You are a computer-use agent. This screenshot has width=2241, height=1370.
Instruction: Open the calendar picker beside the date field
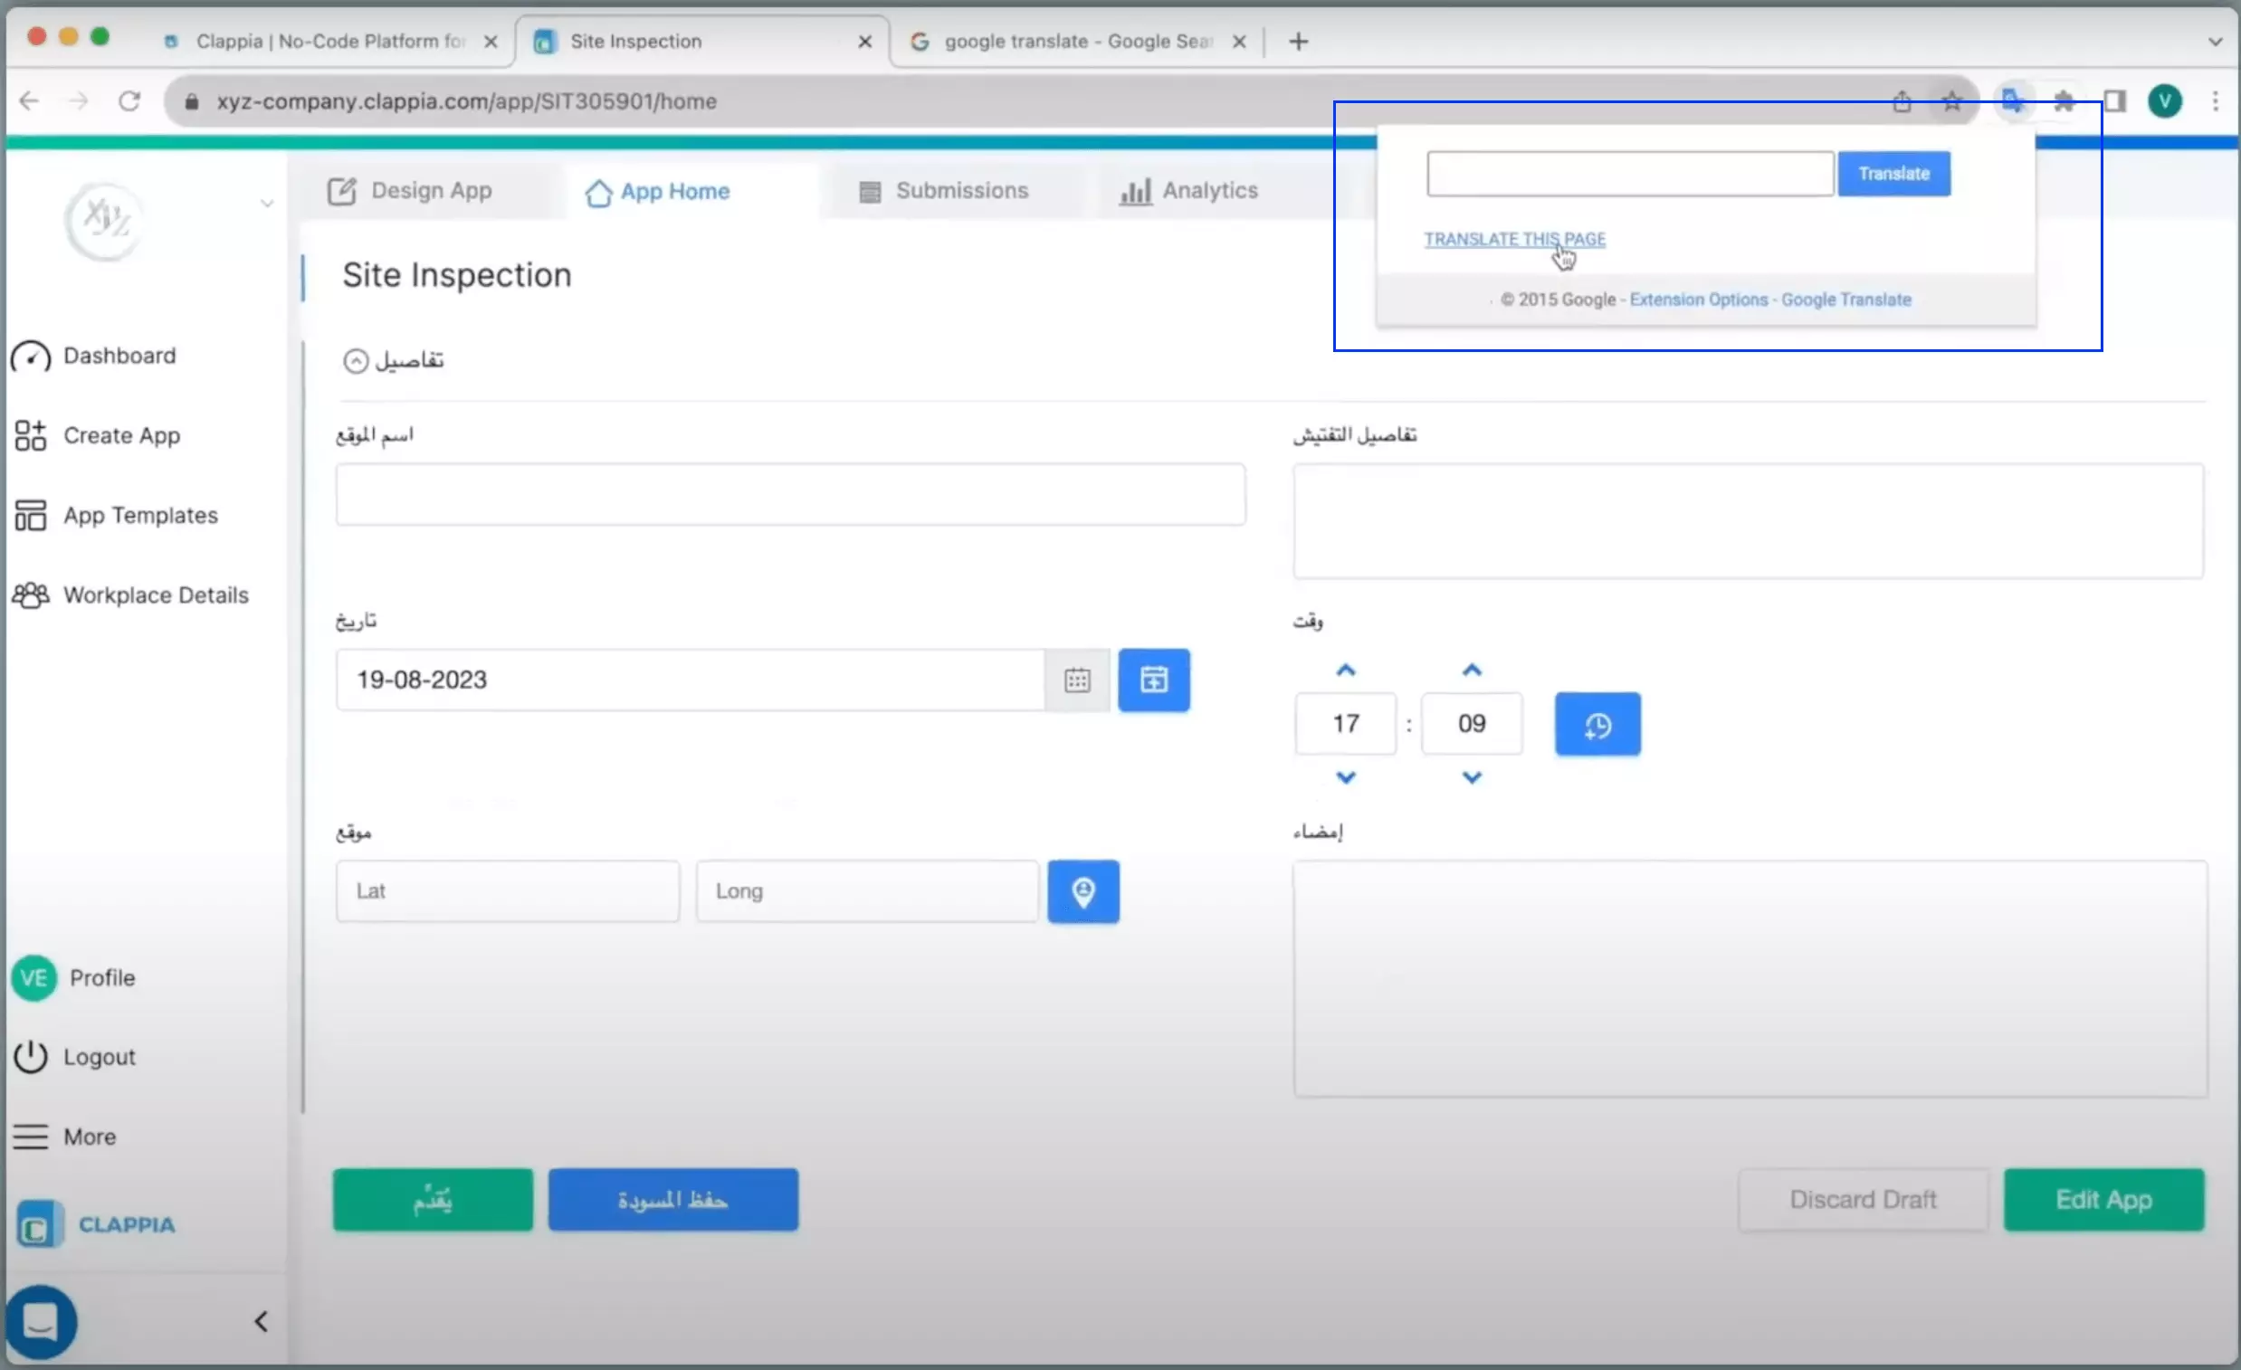[1077, 679]
